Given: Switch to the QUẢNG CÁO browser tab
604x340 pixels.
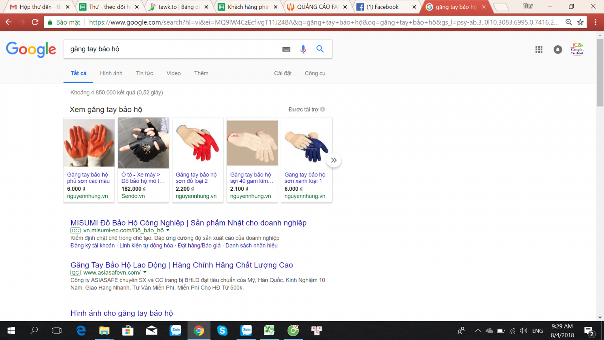Looking at the screenshot, I should (317, 7).
